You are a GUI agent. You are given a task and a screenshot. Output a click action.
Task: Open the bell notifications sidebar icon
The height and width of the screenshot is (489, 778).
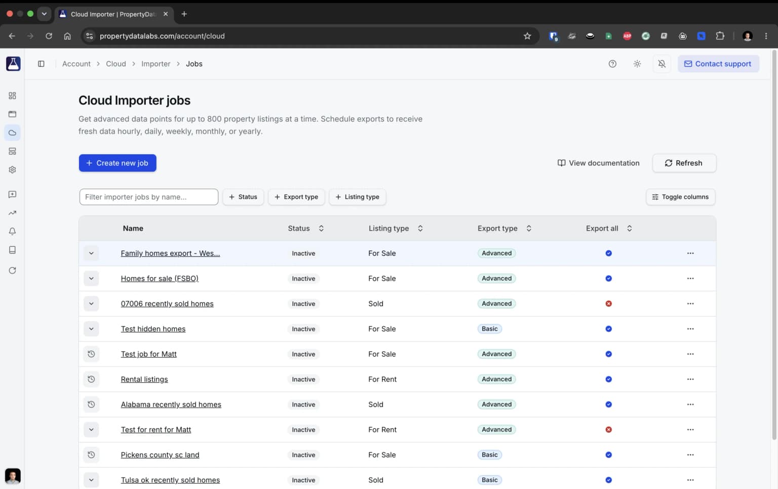point(12,232)
